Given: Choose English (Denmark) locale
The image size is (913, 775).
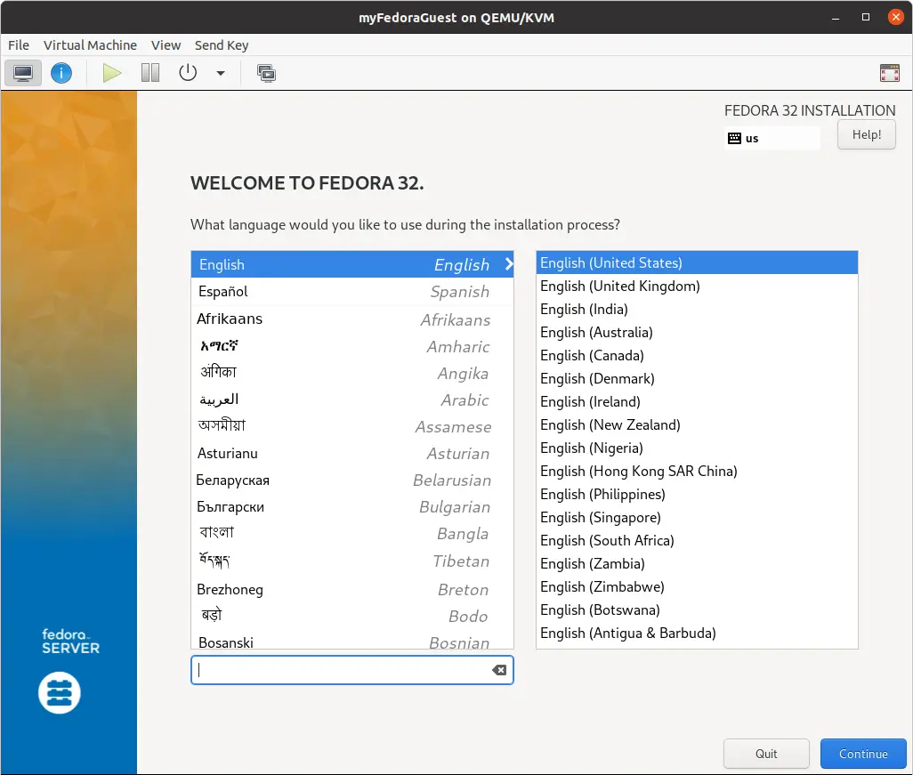Looking at the screenshot, I should tap(697, 378).
